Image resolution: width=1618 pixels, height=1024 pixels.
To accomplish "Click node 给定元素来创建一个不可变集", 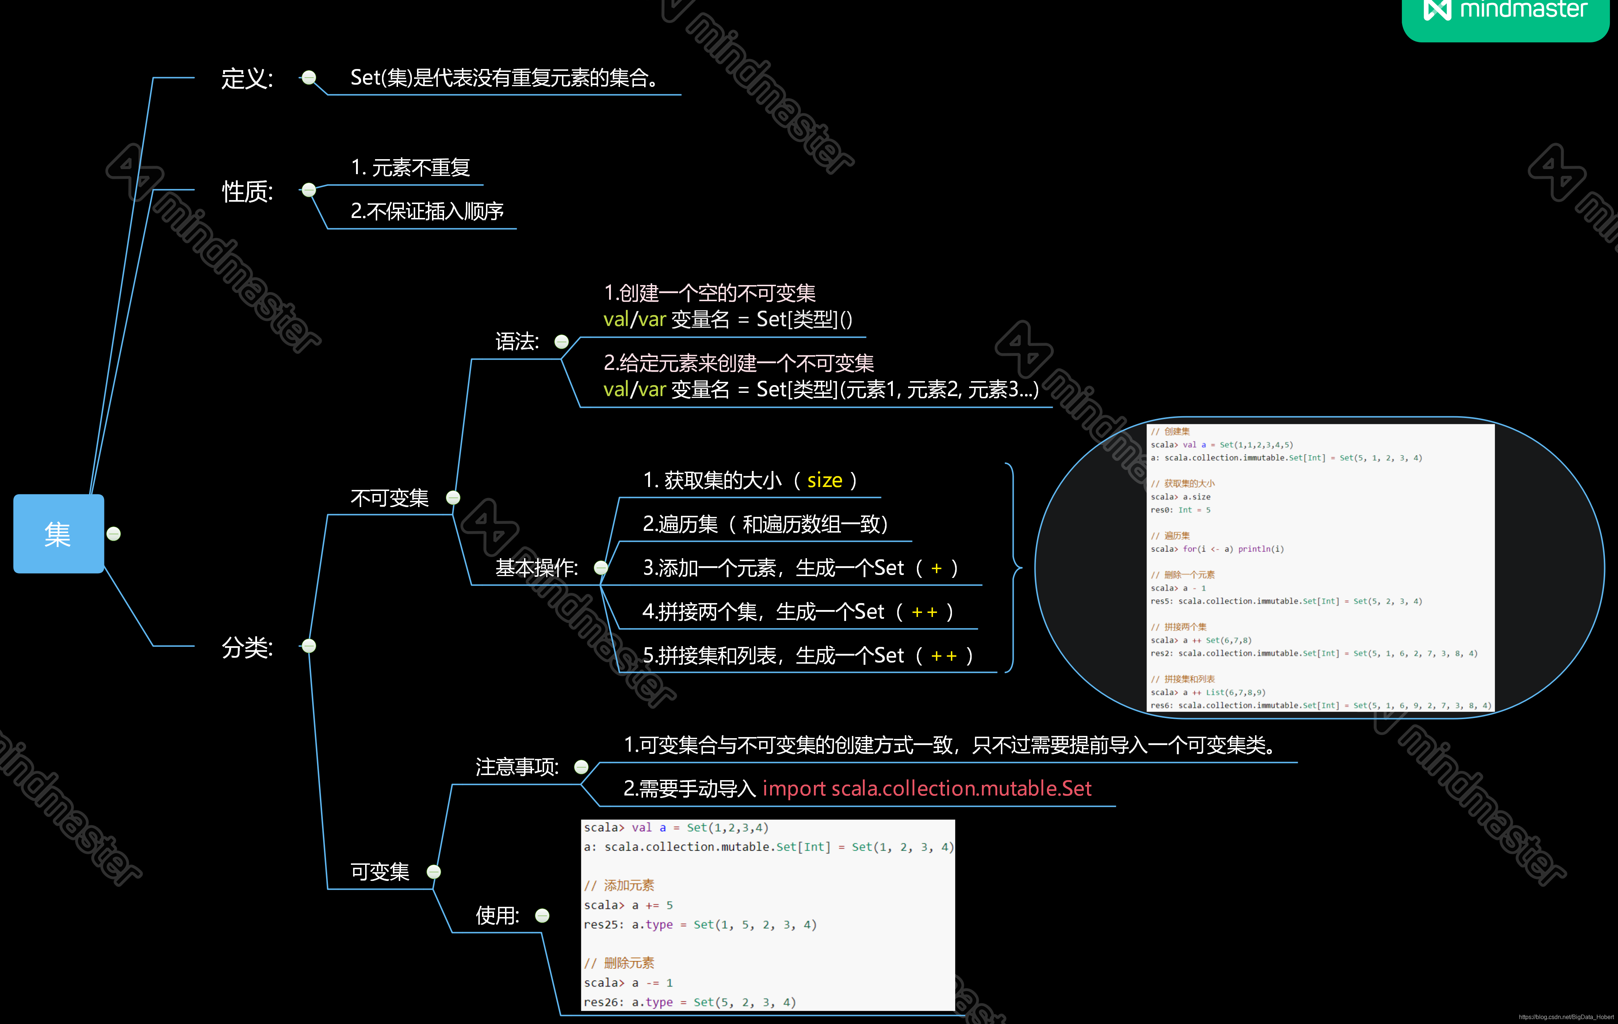I will pyautogui.click(x=821, y=376).
